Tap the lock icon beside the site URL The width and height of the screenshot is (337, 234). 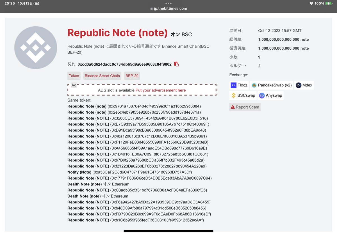click(152, 8)
